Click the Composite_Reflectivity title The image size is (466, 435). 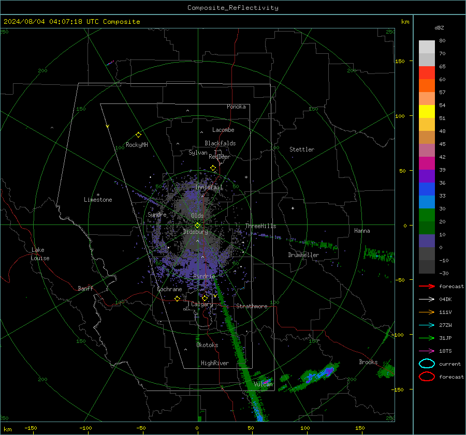233,8
